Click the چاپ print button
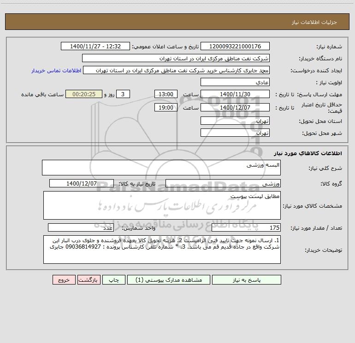 tap(114, 280)
